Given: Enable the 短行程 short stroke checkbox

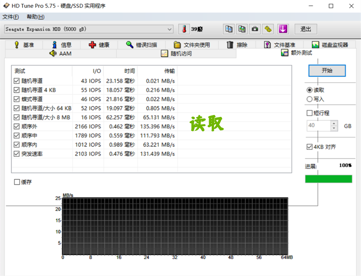Looking at the screenshot, I should tap(309, 113).
